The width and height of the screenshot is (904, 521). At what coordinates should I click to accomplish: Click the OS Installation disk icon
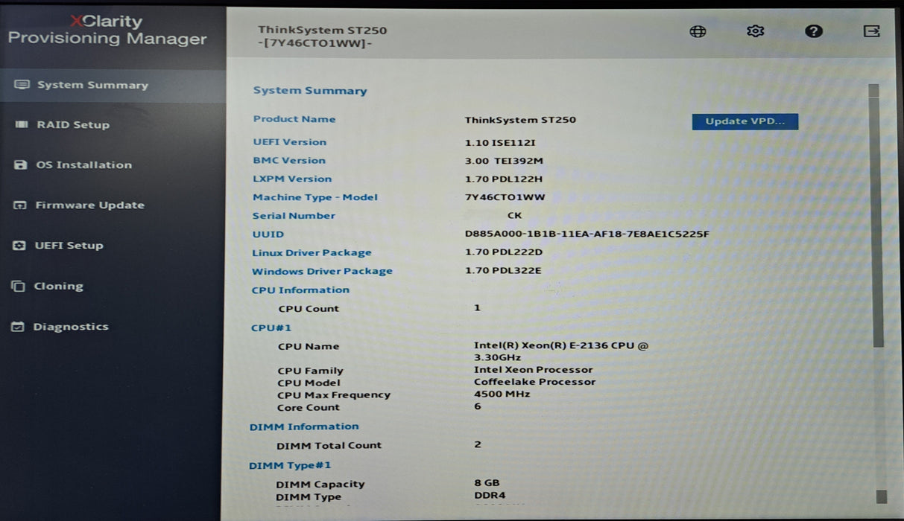point(21,165)
